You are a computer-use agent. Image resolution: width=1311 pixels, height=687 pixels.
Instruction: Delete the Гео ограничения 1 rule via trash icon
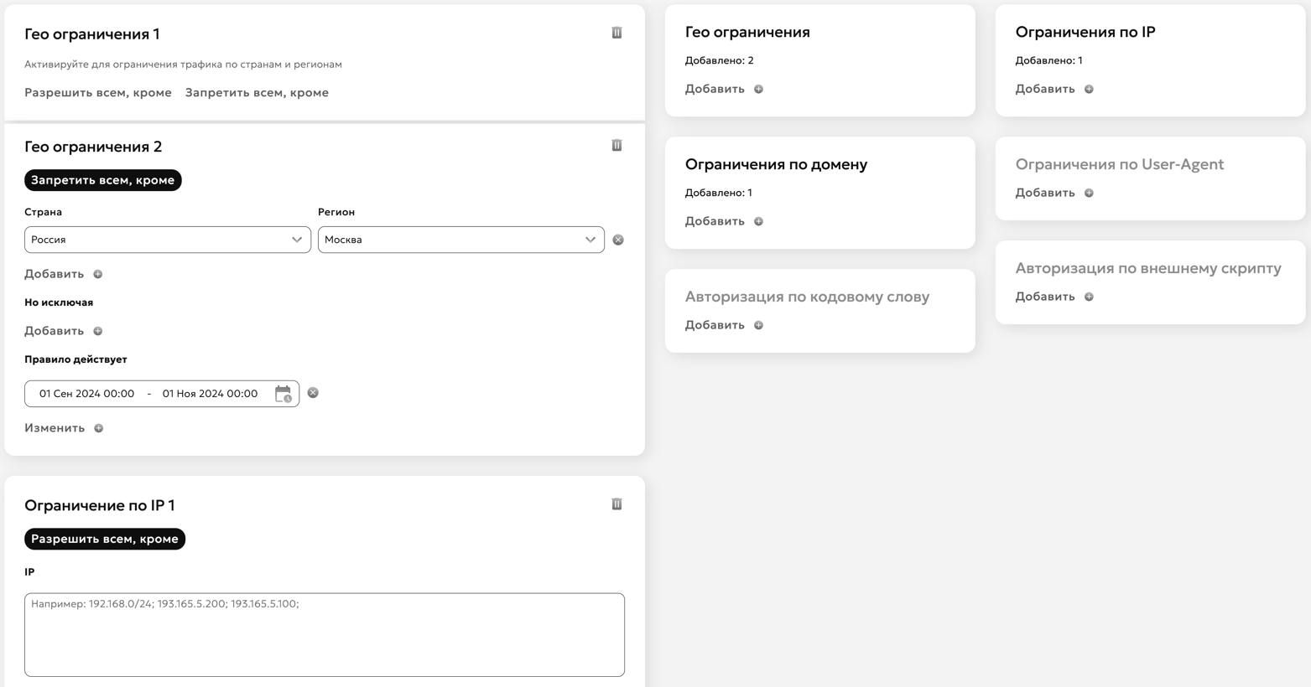(616, 33)
